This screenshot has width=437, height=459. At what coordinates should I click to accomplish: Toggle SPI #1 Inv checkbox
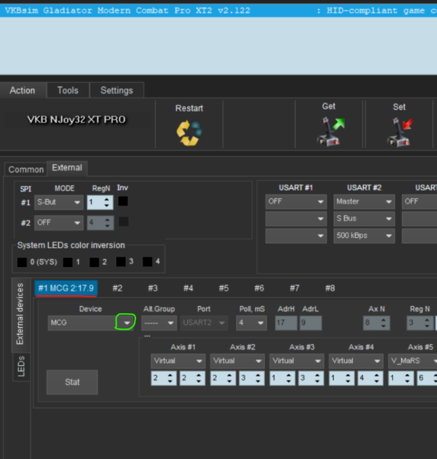pyautogui.click(x=123, y=201)
